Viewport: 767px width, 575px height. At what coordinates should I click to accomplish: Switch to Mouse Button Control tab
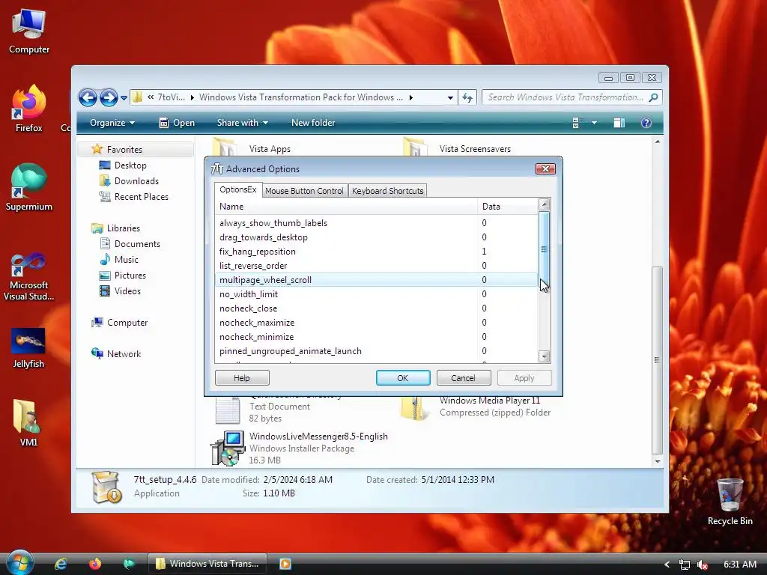click(304, 191)
